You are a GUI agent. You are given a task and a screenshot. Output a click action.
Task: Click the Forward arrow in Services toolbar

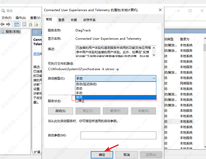(x=8, y=24)
